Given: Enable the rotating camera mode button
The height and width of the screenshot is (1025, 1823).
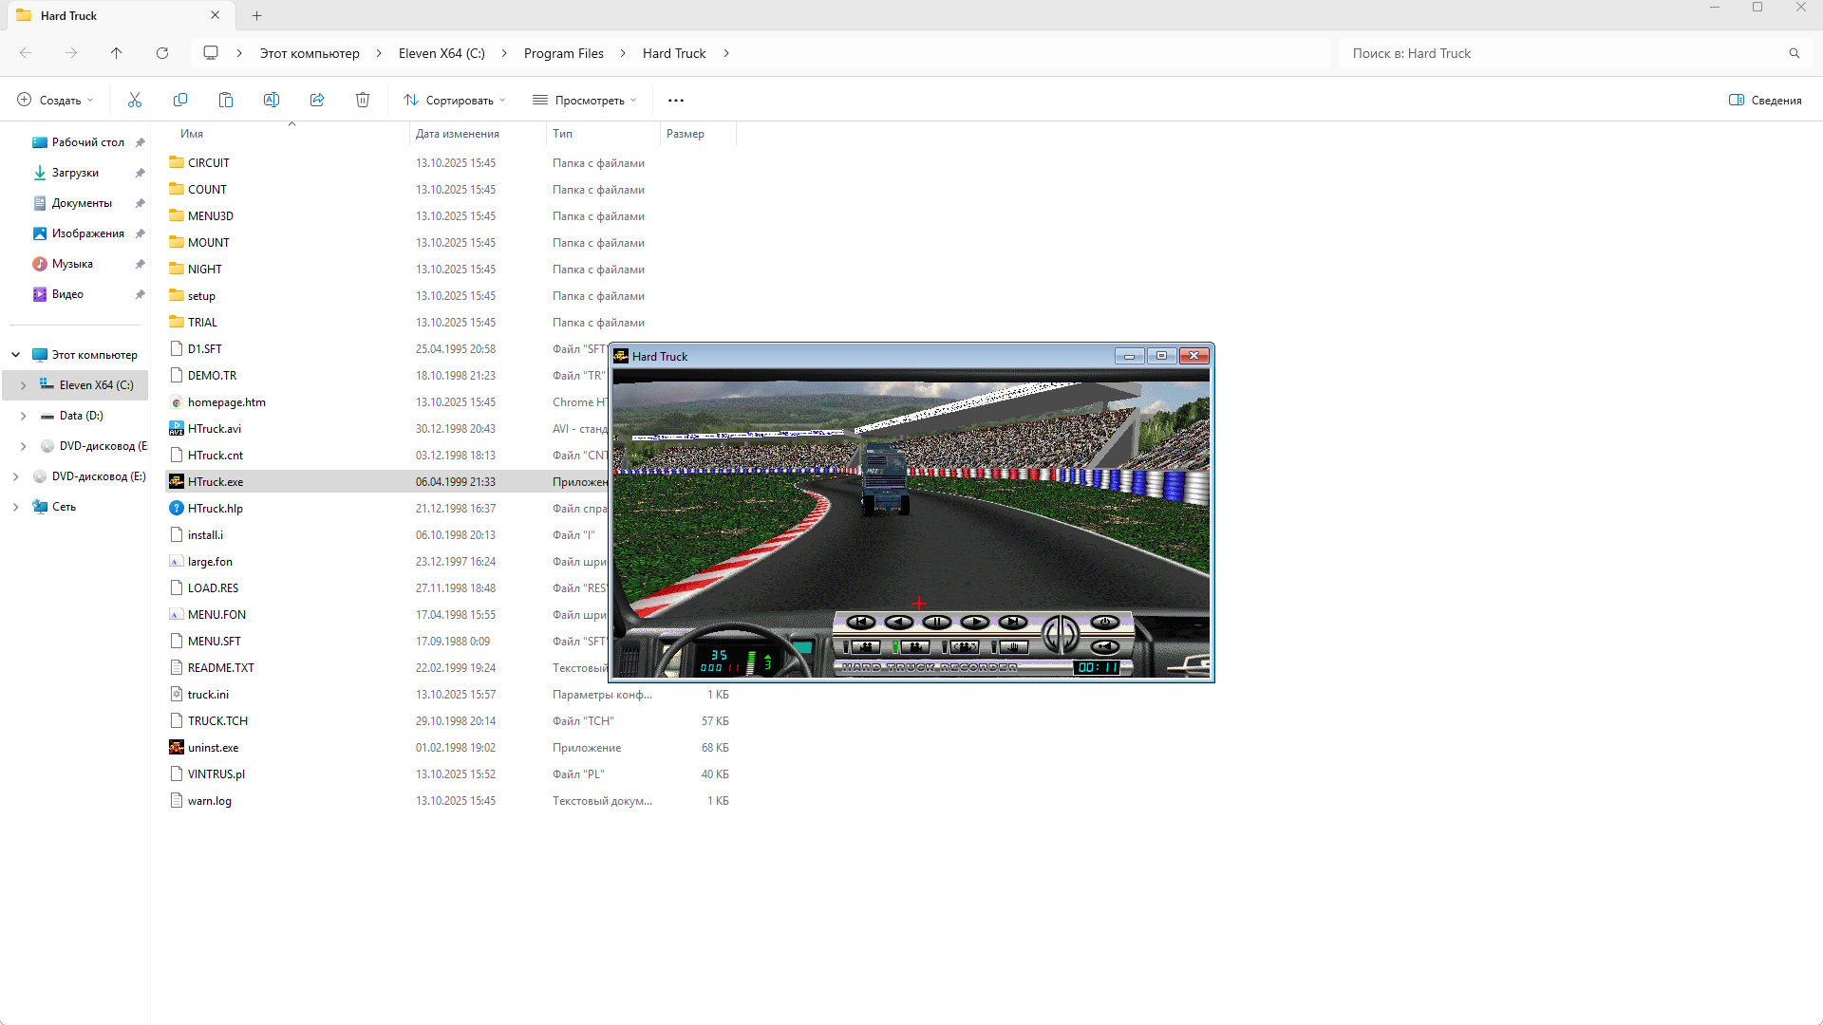Looking at the screenshot, I should click(x=964, y=647).
